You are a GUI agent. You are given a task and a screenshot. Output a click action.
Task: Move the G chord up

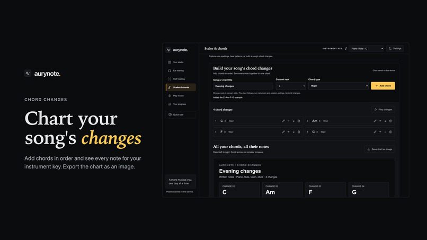pos(380,132)
